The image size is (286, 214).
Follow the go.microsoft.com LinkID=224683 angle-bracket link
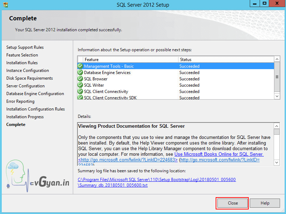(128, 160)
